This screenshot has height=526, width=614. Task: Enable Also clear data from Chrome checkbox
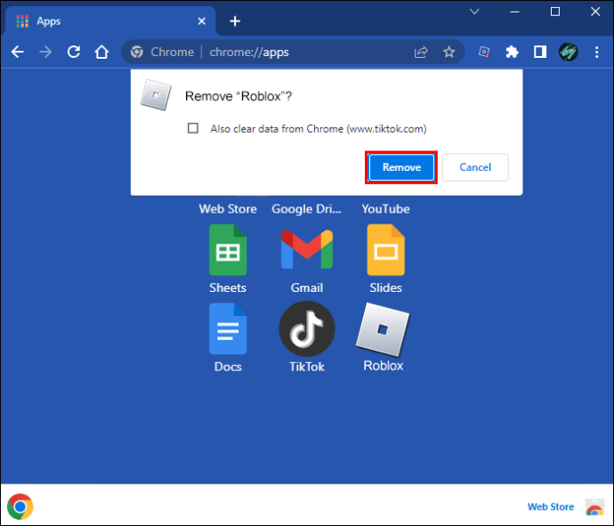tap(193, 128)
